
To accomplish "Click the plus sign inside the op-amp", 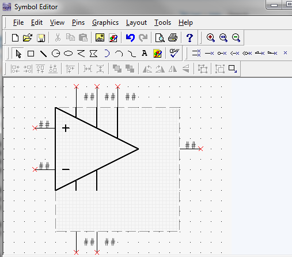I will click(x=66, y=128).
